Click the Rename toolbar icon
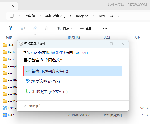The image size is (150, 124). pyautogui.click(x=23, y=28)
